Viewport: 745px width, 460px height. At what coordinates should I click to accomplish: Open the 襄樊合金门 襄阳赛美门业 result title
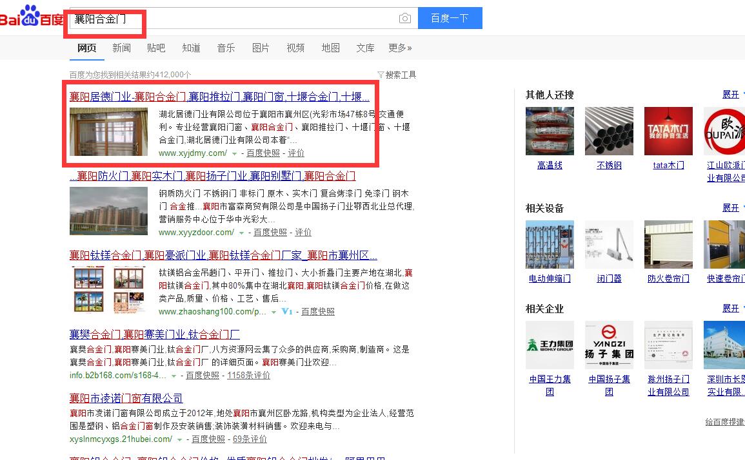click(x=154, y=334)
